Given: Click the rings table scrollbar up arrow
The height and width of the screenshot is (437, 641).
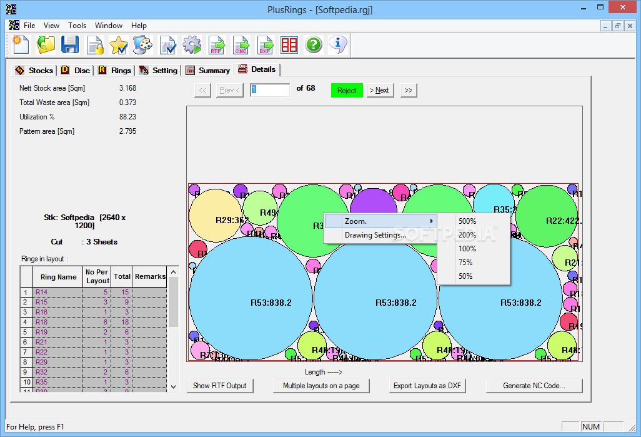Looking at the screenshot, I should pos(173,272).
